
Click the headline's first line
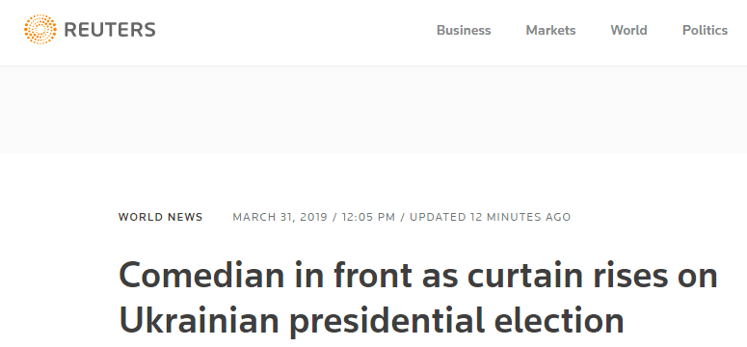(418, 276)
